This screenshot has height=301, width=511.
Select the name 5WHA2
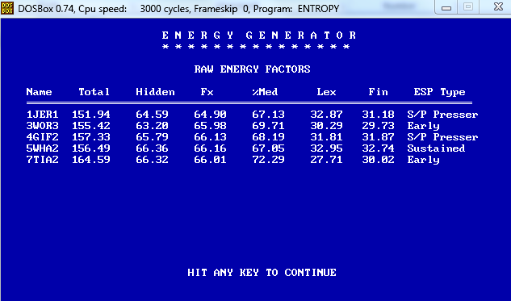pyautogui.click(x=42, y=148)
